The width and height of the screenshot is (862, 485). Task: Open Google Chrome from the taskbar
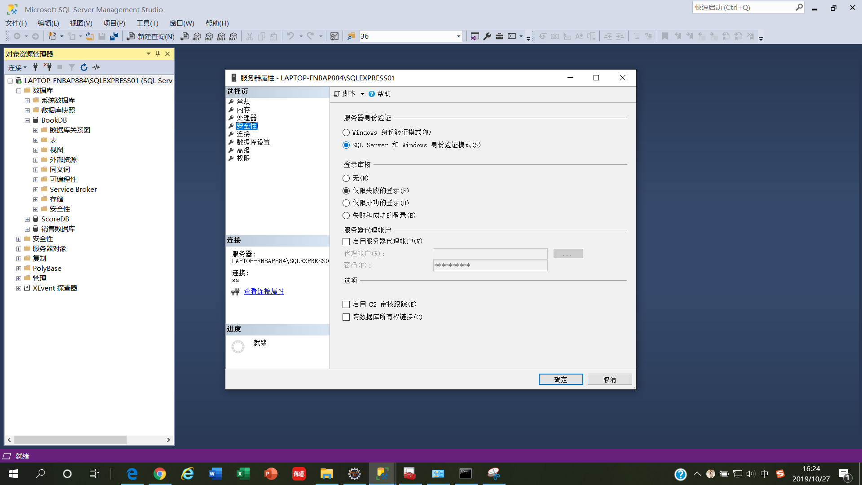(159, 474)
